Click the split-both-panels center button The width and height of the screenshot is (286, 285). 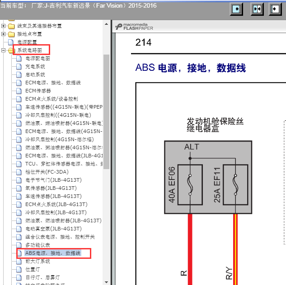pos(257,9)
